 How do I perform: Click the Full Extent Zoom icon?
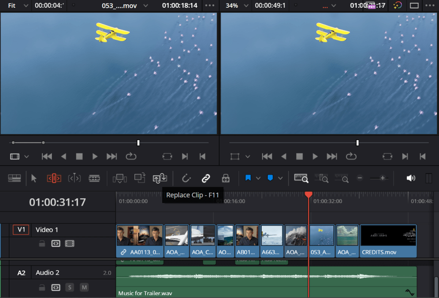(301, 178)
